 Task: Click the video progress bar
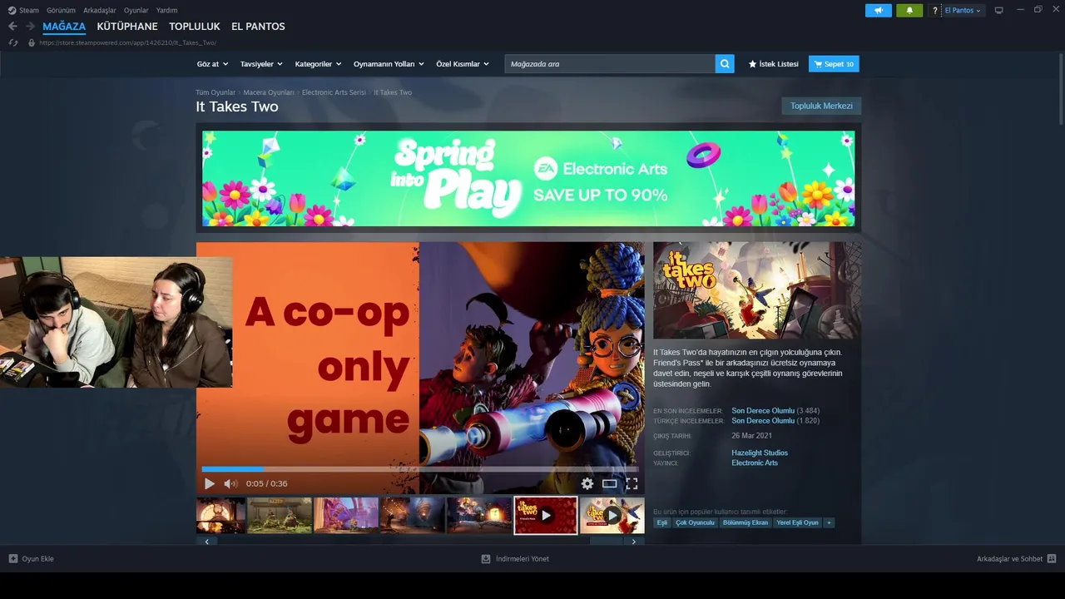pos(420,469)
